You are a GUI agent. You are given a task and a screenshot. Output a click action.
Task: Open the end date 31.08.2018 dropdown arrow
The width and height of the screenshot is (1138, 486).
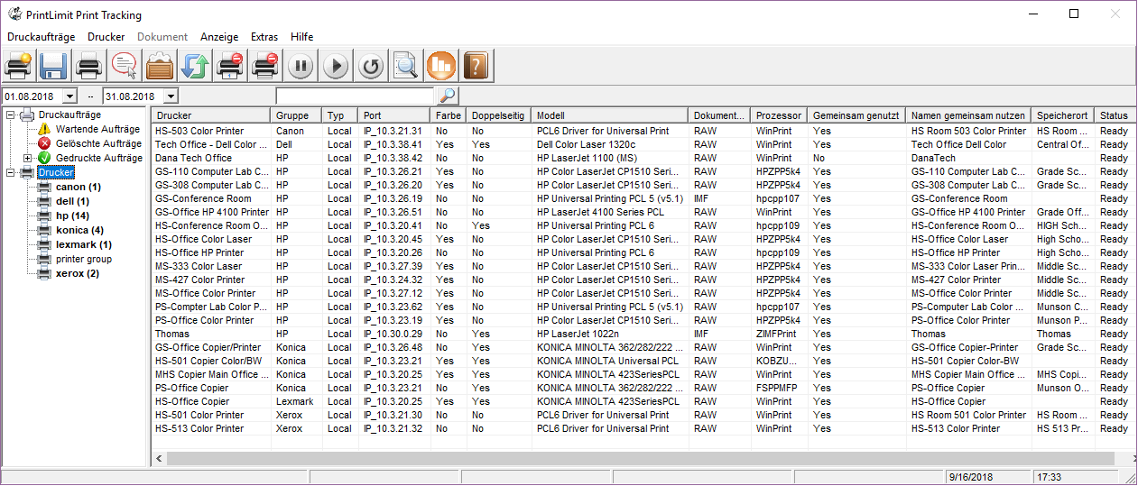[x=171, y=96]
